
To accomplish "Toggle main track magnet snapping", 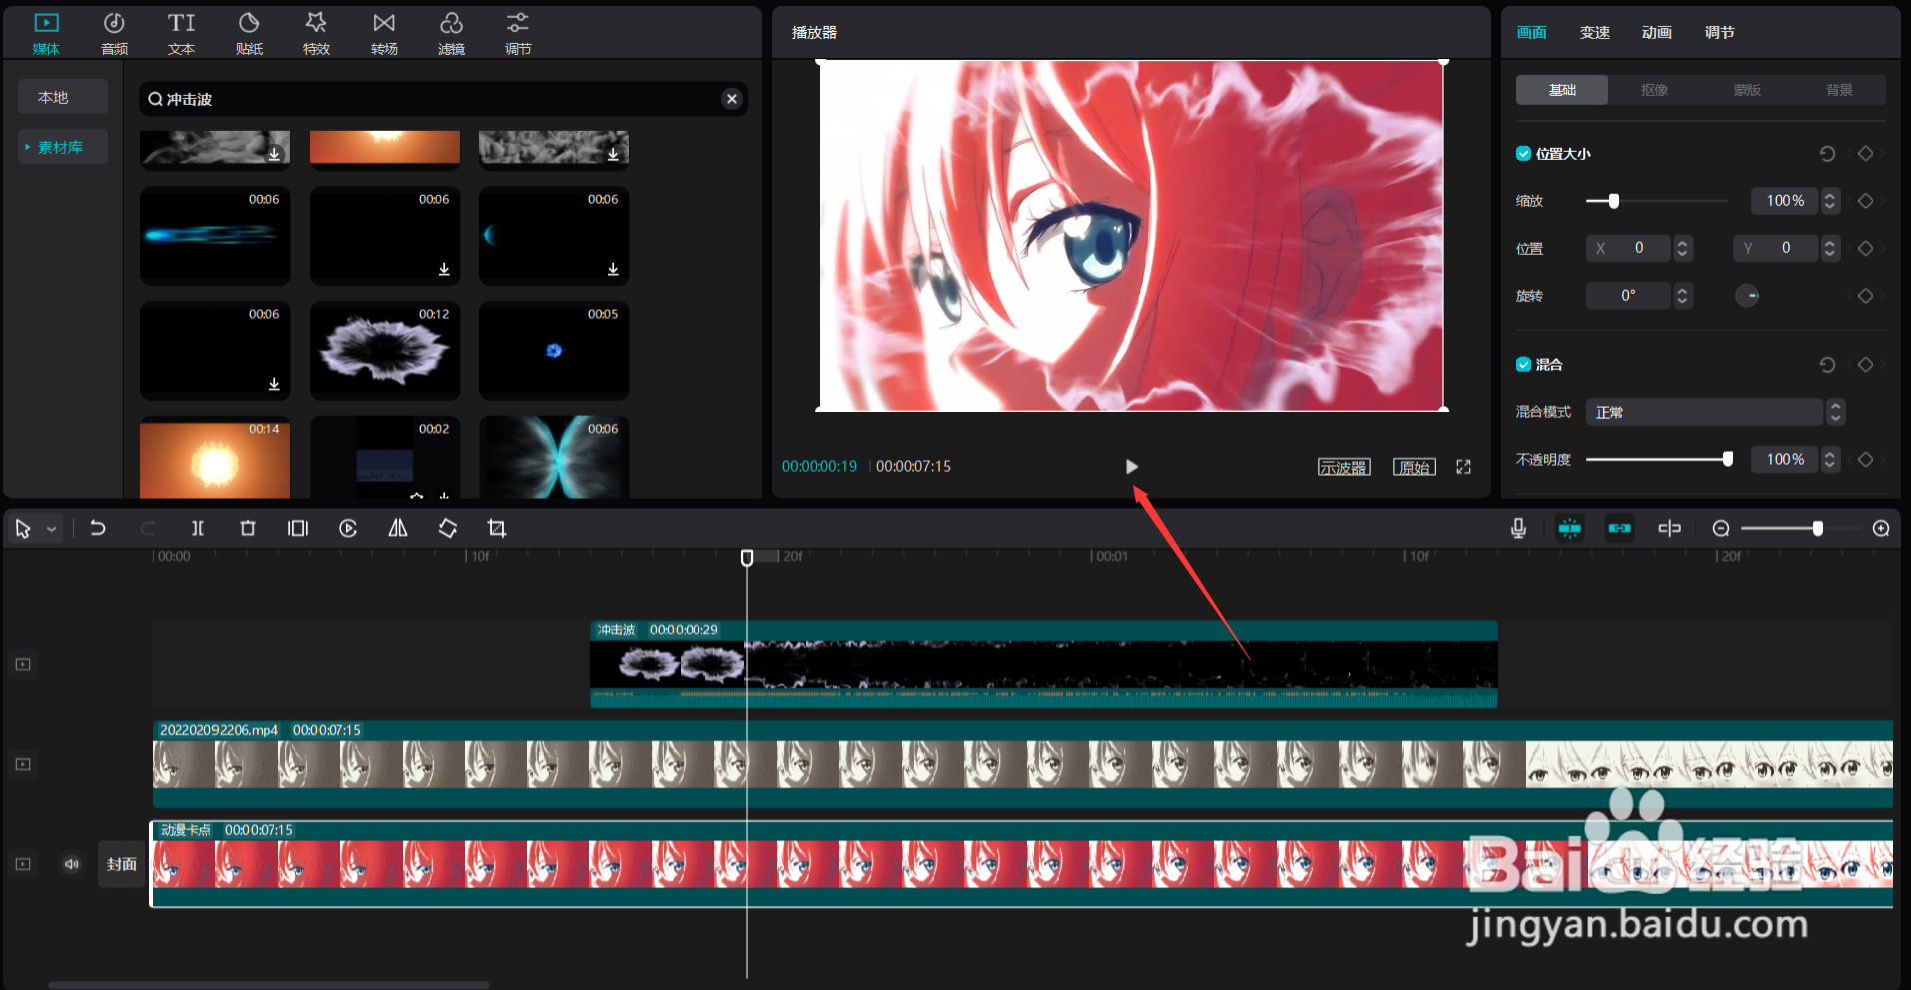I will [x=1570, y=528].
